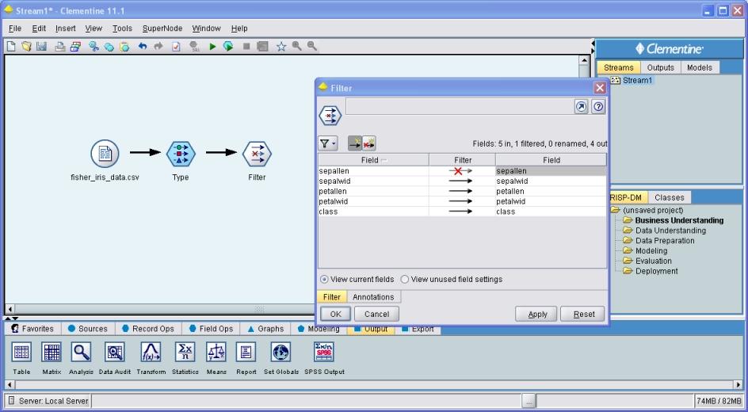Zoom out on the stream canvas
Image resolution: width=748 pixels, height=412 pixels.
[312, 46]
